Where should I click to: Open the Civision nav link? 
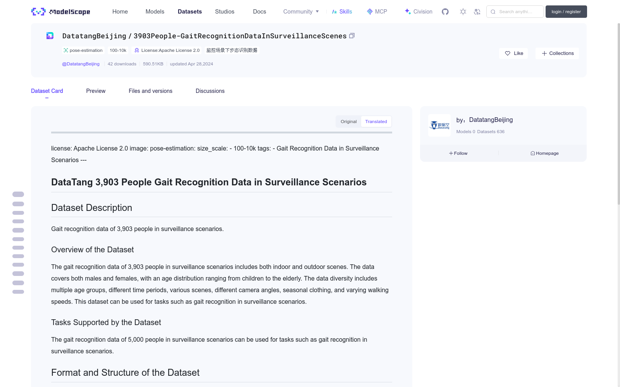[x=418, y=12]
